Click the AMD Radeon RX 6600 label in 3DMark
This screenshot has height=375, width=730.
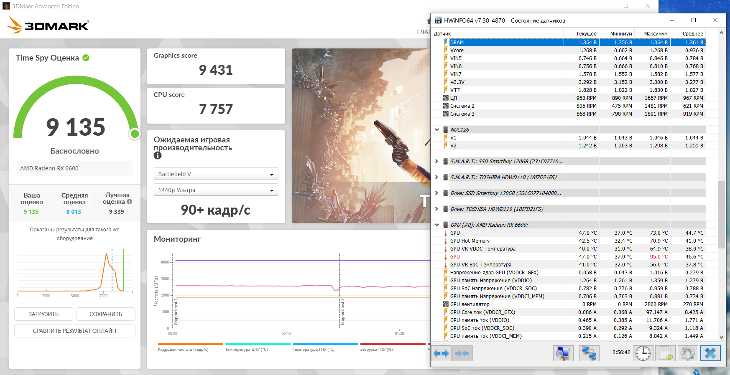[x=49, y=168]
